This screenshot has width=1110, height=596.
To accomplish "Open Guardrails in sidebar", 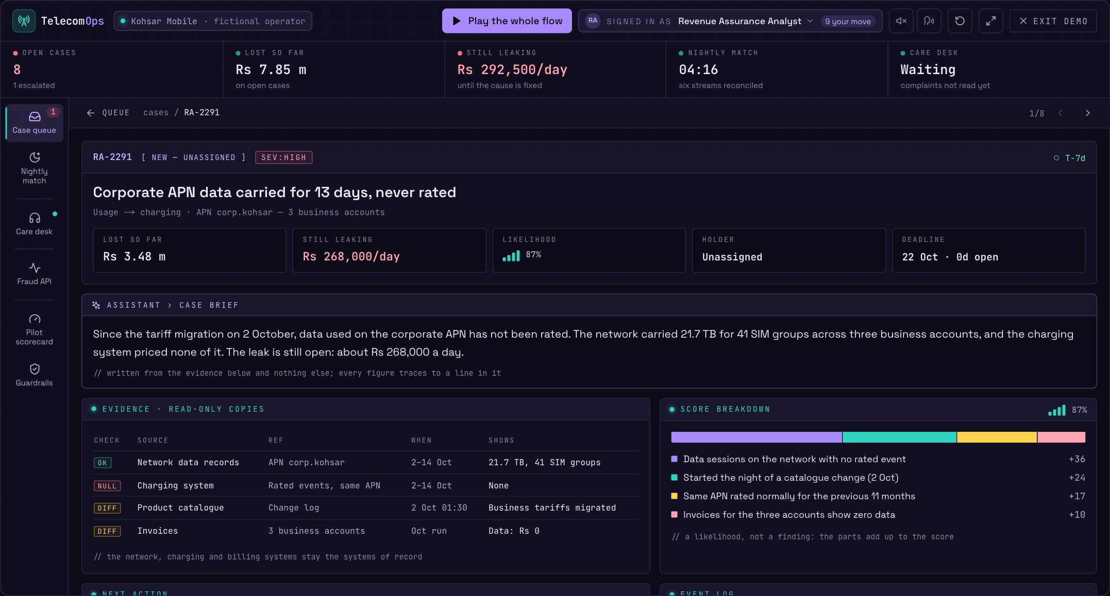I will pyautogui.click(x=35, y=375).
